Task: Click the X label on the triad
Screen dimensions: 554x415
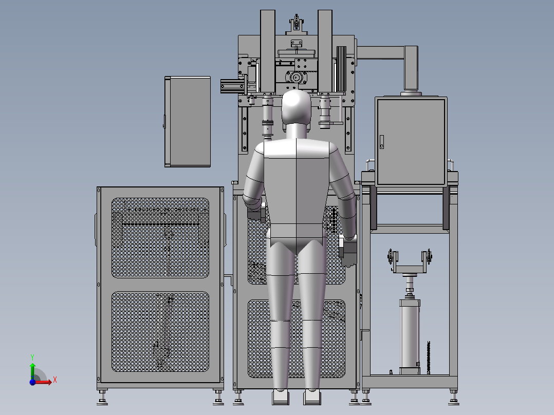Action: 55,380
